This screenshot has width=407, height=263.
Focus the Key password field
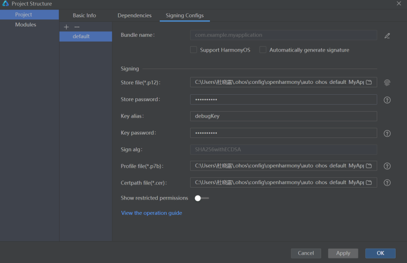click(x=283, y=133)
